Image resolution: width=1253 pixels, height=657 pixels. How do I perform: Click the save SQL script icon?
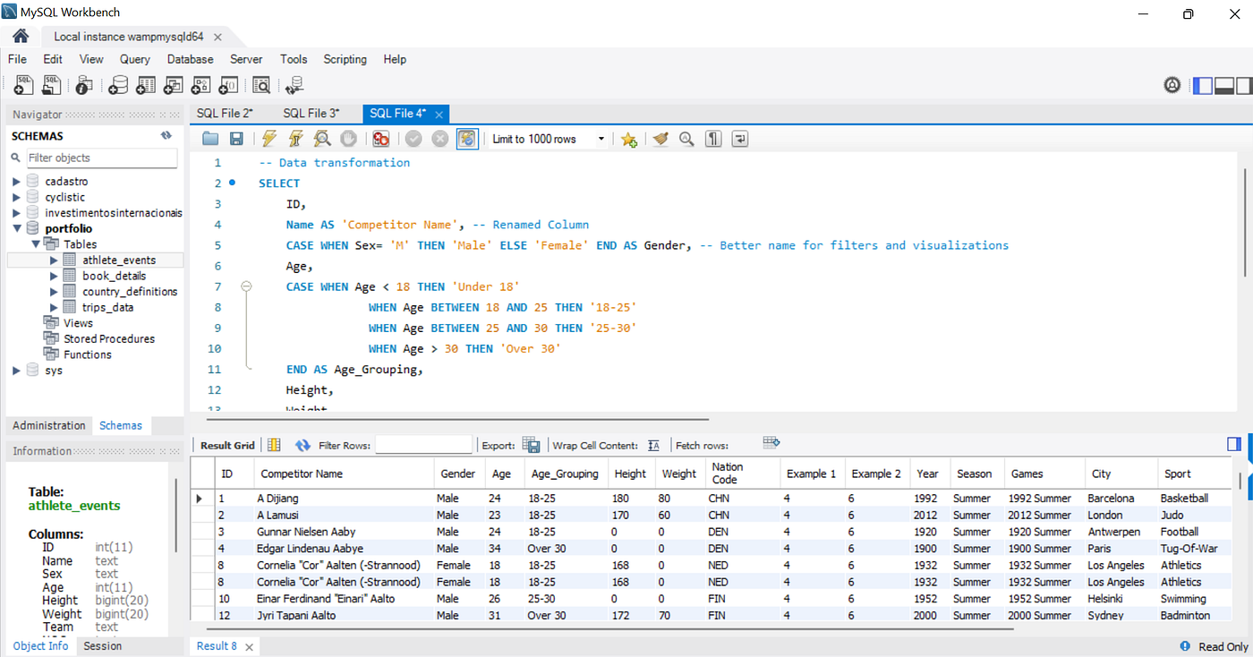pyautogui.click(x=236, y=139)
